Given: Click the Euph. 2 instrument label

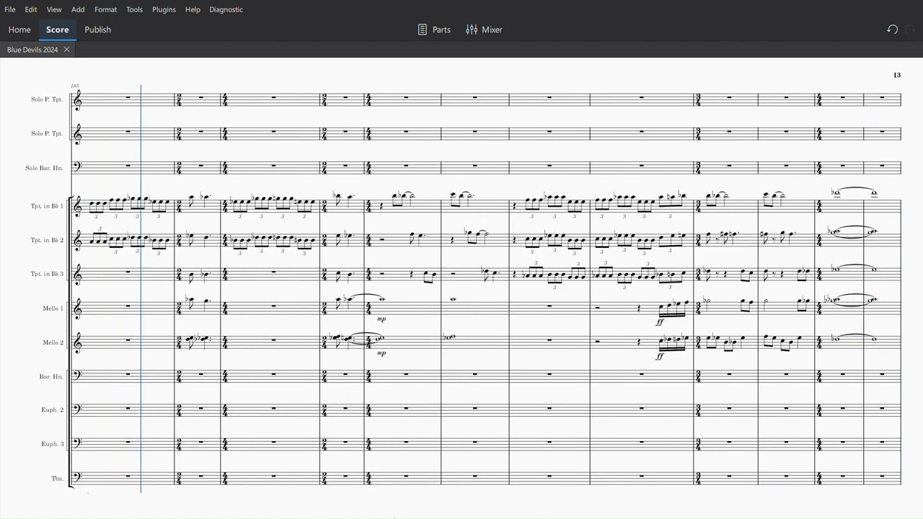Looking at the screenshot, I should [x=52, y=410].
